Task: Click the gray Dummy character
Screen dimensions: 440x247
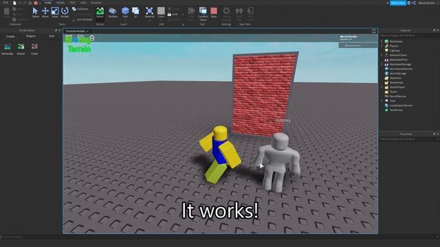Action: (x=278, y=163)
